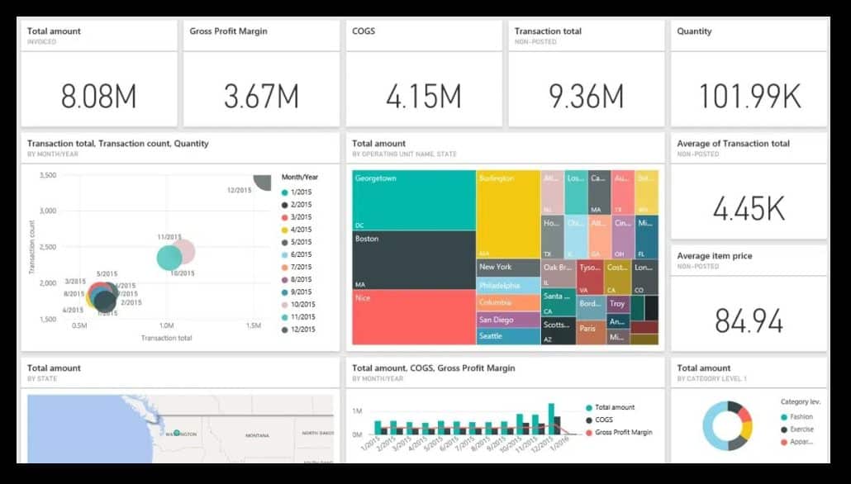Image resolution: width=851 pixels, height=484 pixels.
Task: Click the COGS legend marker
Action: click(x=590, y=420)
